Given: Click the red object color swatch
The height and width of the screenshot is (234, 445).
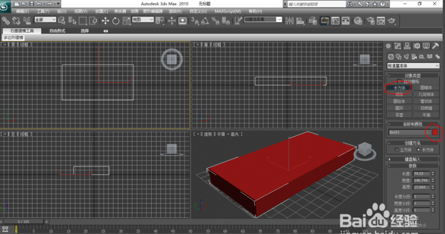Looking at the screenshot, I should [x=435, y=133].
